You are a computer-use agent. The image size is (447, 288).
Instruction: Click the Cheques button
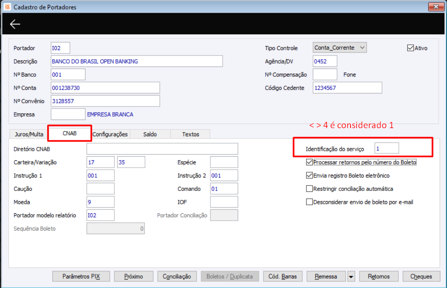pyautogui.click(x=421, y=276)
